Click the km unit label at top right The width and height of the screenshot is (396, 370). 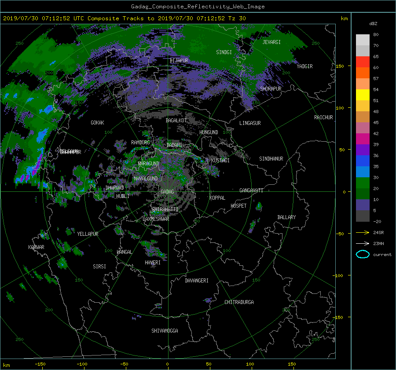344,18
